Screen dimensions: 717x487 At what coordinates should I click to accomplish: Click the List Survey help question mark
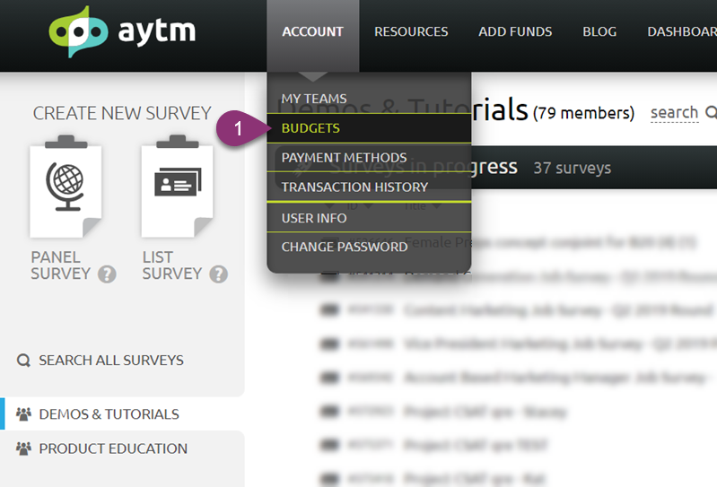point(219,274)
